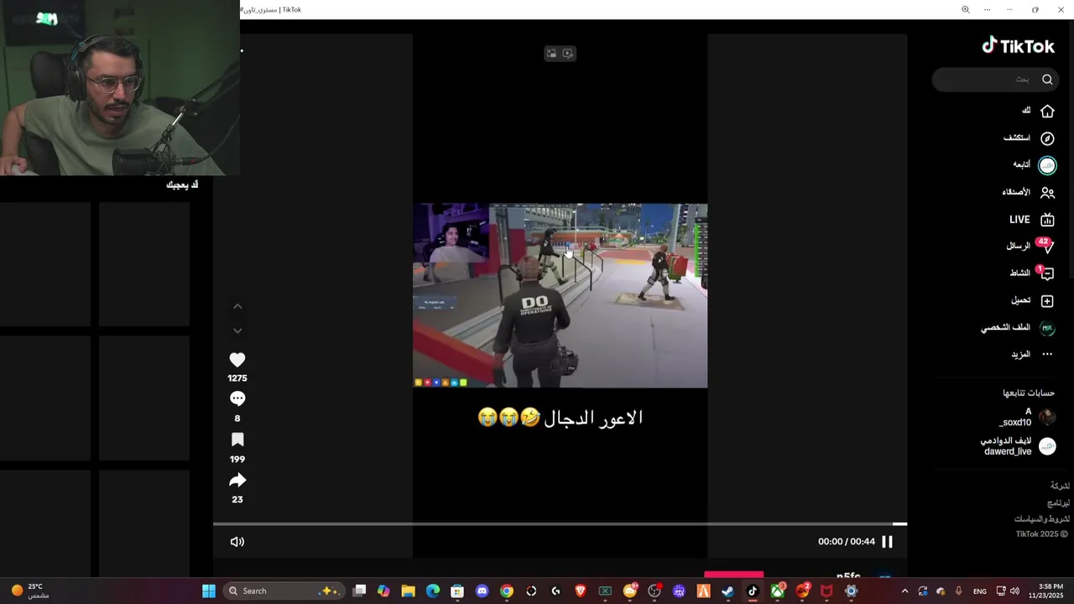This screenshot has height=604, width=1074.
Task: Pause the video playback
Action: [887, 542]
